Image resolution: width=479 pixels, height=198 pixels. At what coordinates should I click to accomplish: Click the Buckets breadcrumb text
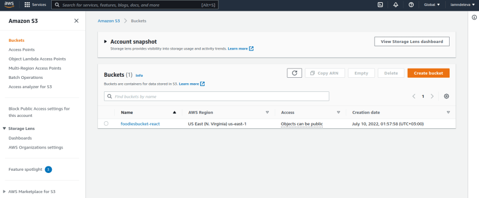(x=139, y=21)
